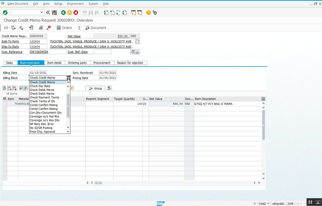Click the Cust. Ref. Date field
The image size is (322, 206).
click(103, 52)
